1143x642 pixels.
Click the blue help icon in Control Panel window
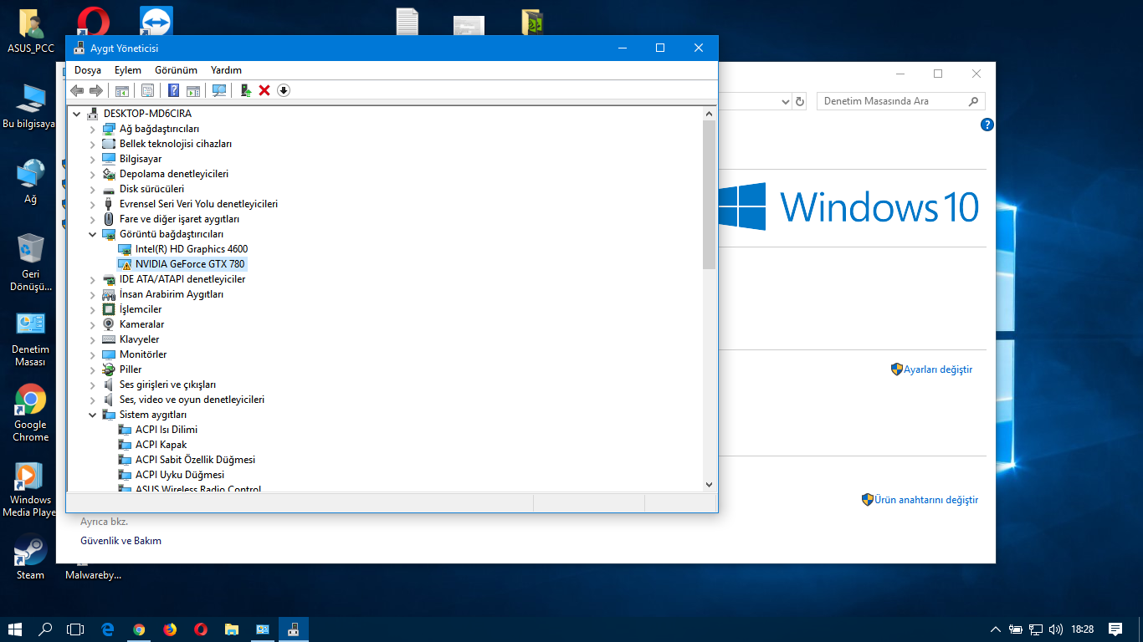[x=987, y=125]
